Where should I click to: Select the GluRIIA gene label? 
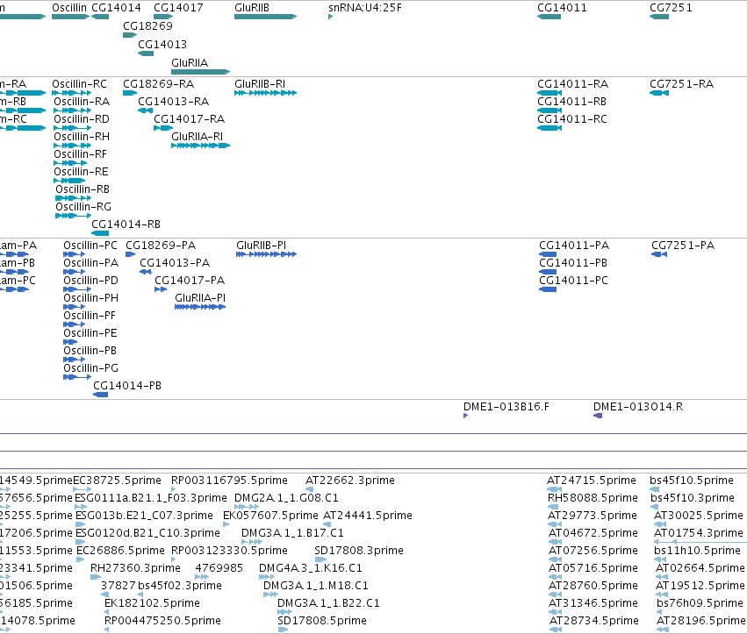[190, 63]
